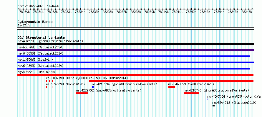Click the chr12:78229487..78246446 region label
Screen dimensions: 262x117
(39, 6)
